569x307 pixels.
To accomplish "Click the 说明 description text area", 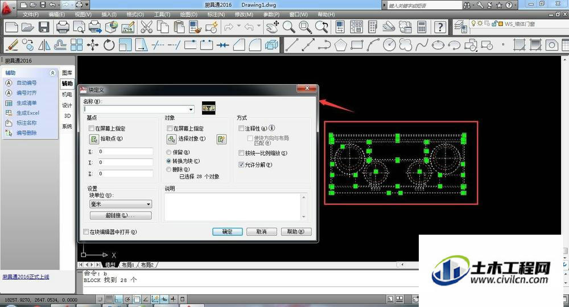I will (233, 207).
